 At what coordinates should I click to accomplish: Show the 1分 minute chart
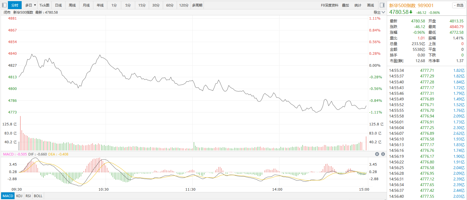114,5
